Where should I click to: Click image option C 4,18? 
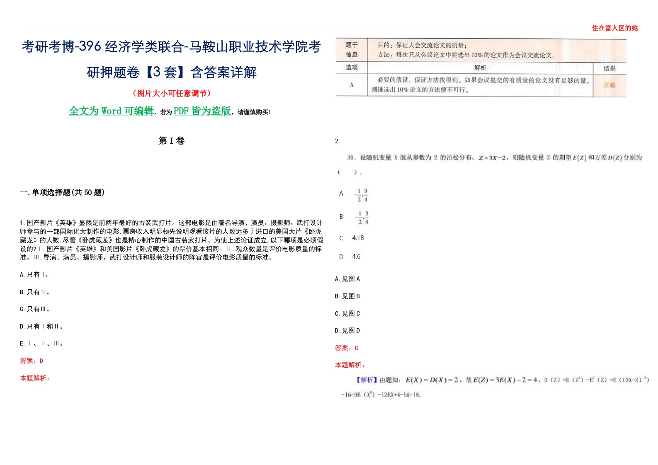352,238
